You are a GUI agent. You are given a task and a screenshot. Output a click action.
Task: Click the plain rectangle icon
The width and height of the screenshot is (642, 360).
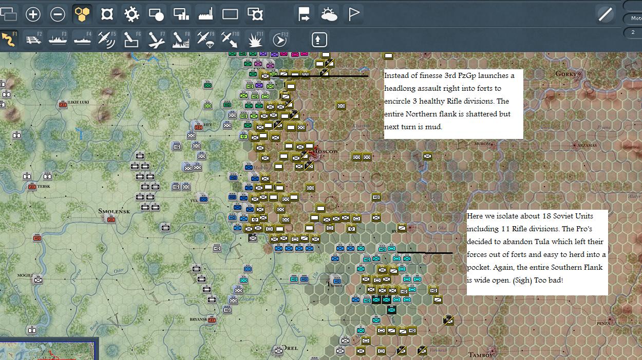point(230,14)
